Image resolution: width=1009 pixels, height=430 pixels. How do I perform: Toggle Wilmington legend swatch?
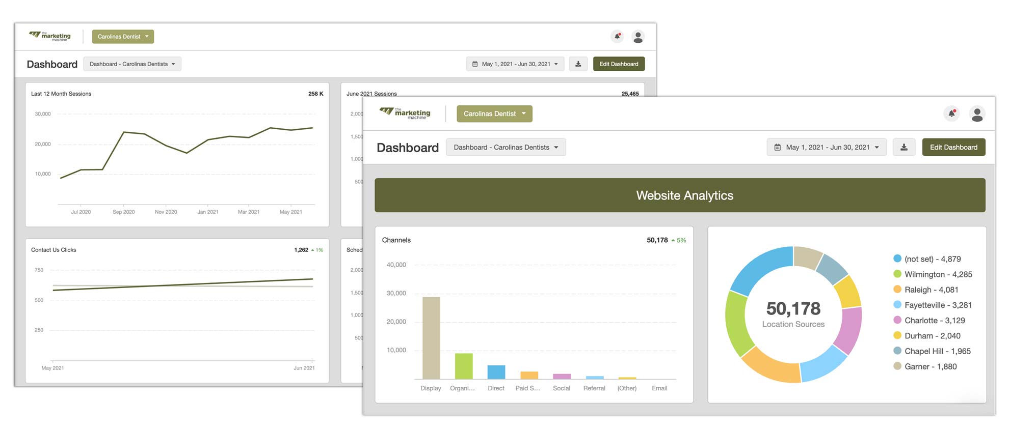897,274
